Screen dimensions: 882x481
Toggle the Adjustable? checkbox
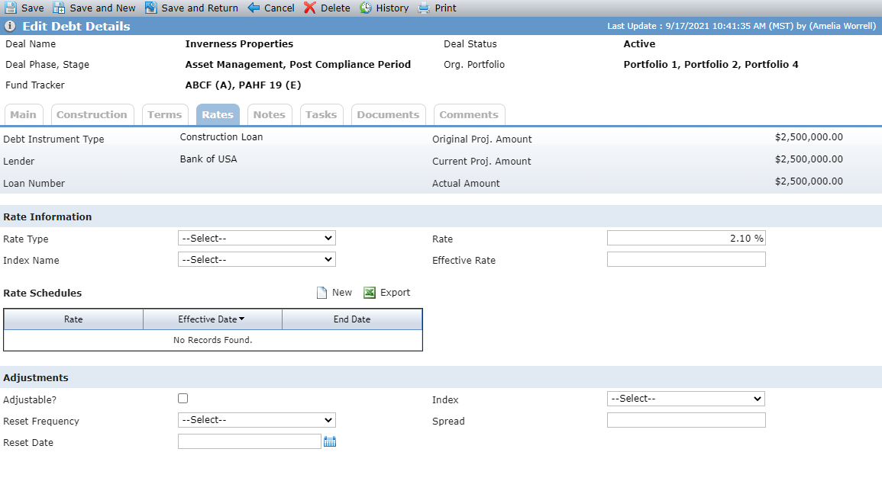[x=183, y=399]
